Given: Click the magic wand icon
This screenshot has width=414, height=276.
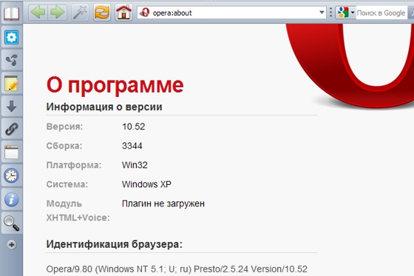Looking at the screenshot, I should click(81, 13).
